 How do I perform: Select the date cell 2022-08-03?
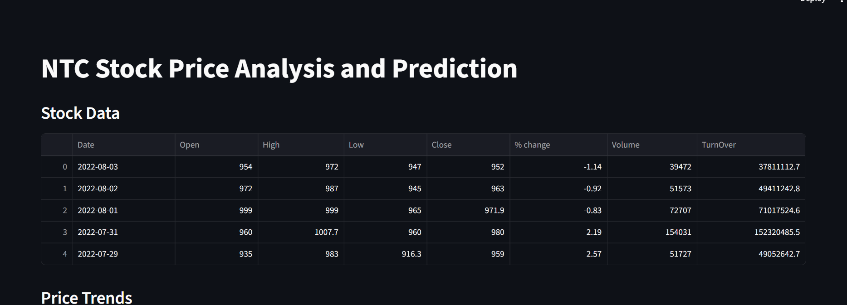(x=98, y=167)
